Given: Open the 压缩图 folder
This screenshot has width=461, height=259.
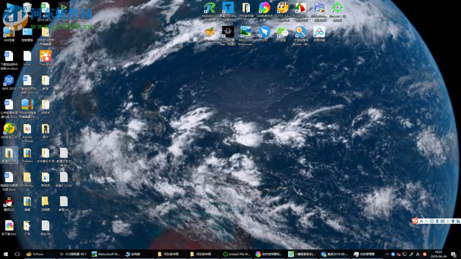Looking at the screenshot, I should [45, 204].
